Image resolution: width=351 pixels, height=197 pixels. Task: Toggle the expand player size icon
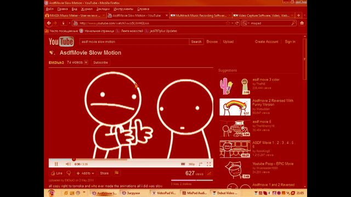pos(200,164)
